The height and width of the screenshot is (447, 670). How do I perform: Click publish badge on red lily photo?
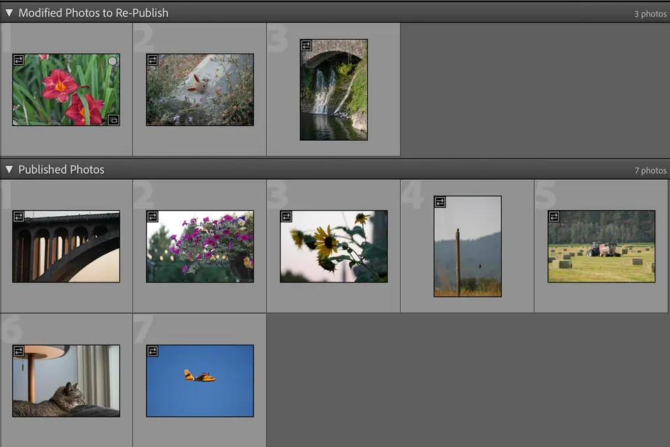[19, 60]
